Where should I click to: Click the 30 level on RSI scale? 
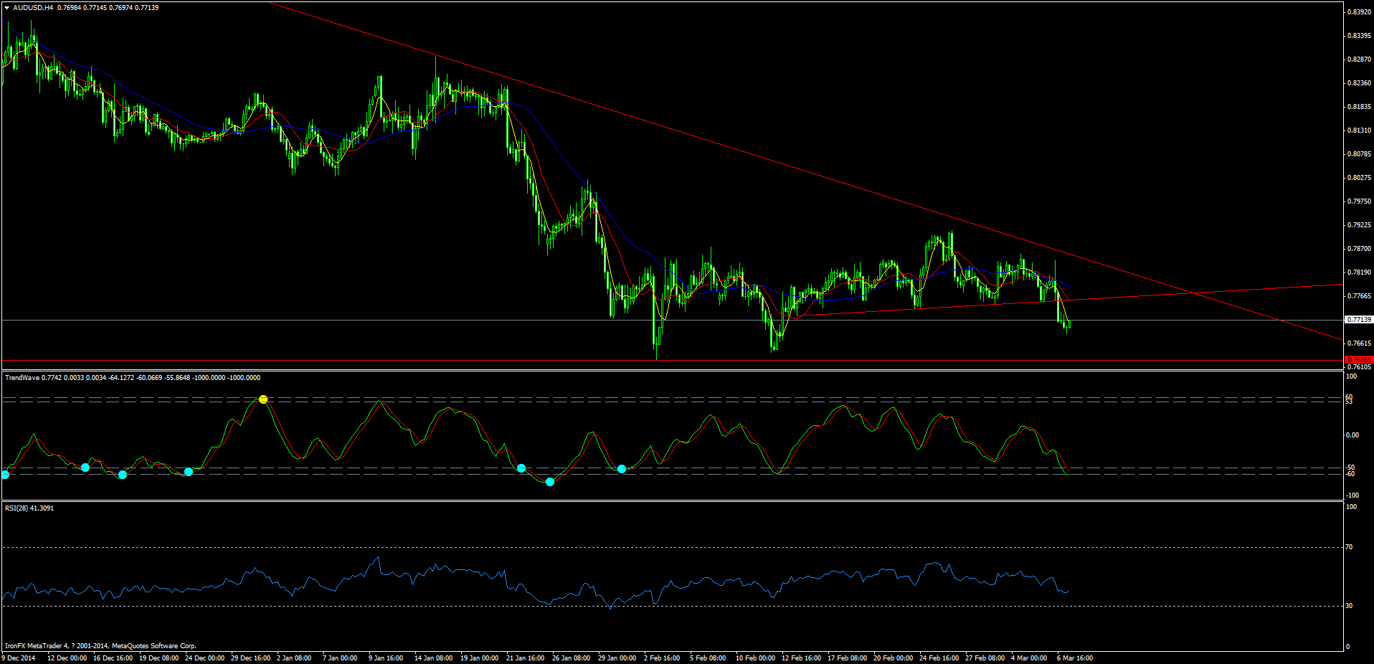tap(1350, 606)
